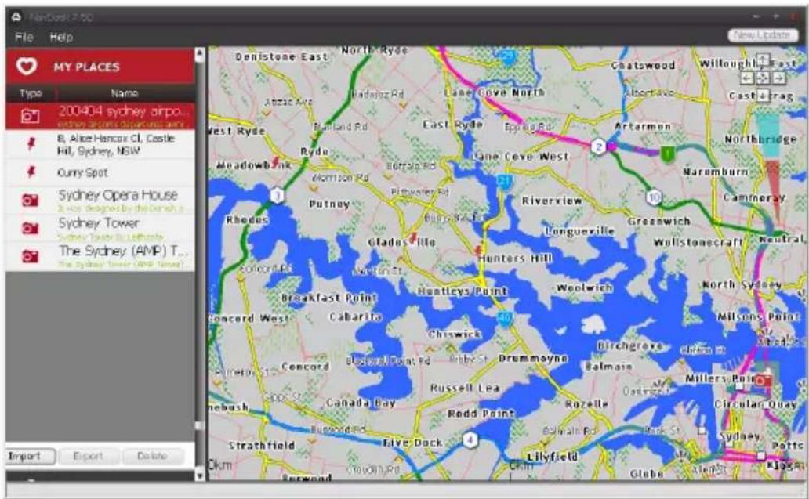Click the Putney label on the map
The width and height of the screenshot is (809, 499).
point(329,204)
